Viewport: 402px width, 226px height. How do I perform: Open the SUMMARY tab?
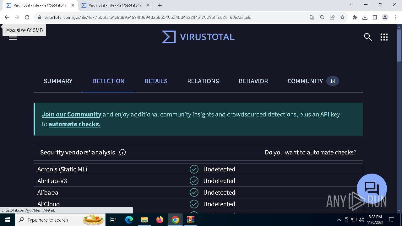click(x=58, y=81)
